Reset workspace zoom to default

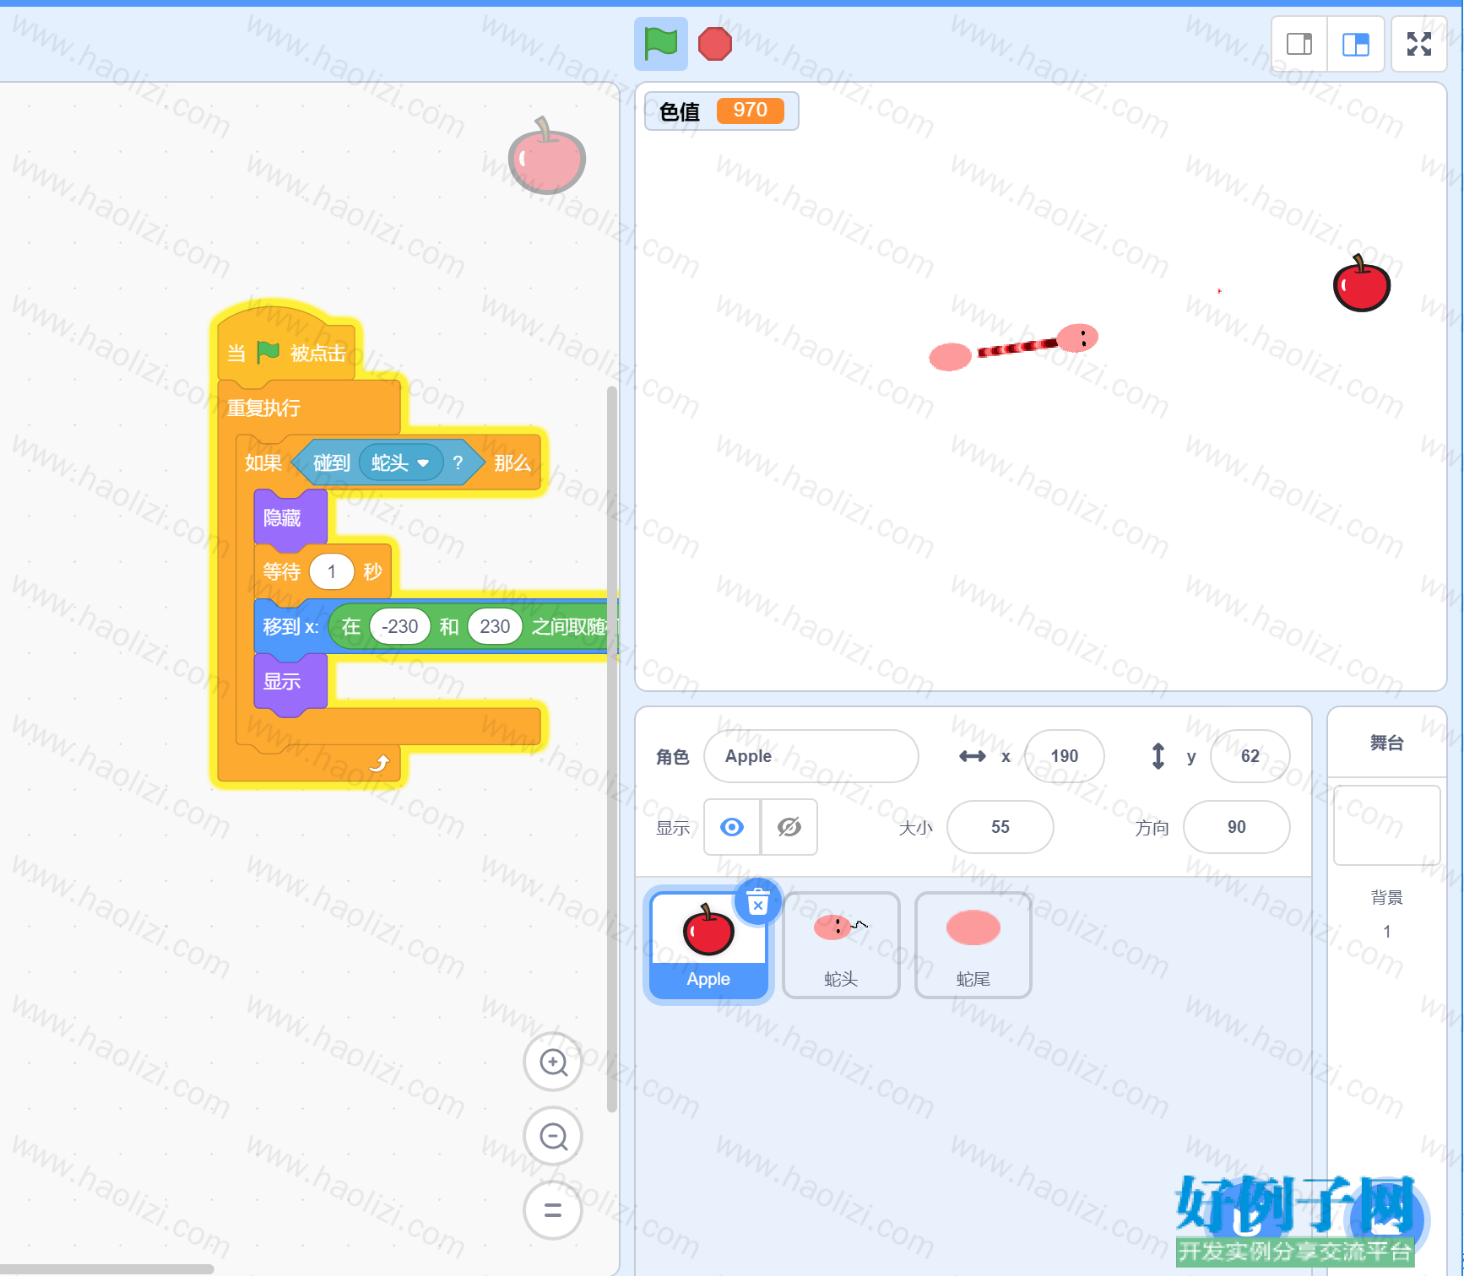tap(553, 1210)
